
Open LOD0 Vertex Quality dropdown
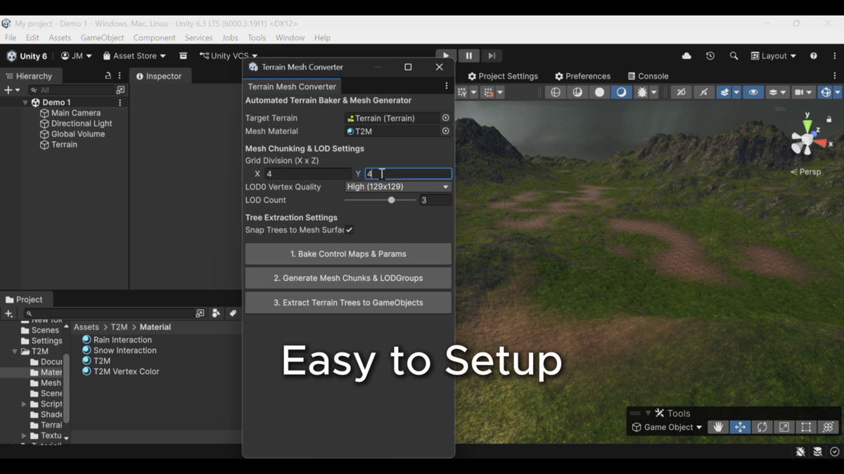(x=398, y=187)
